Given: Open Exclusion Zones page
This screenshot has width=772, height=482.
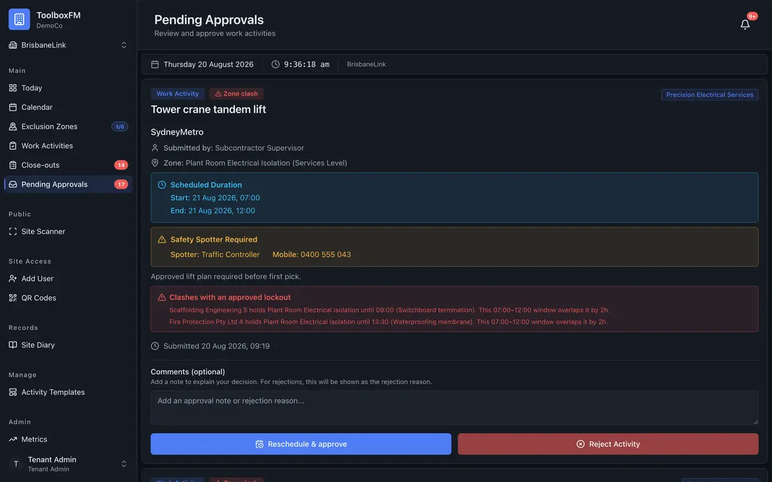Looking at the screenshot, I should pos(68,127).
